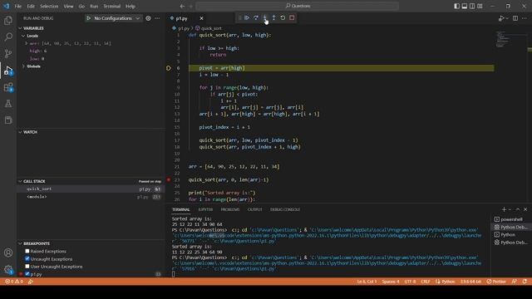Restart the debug session
Viewport: 532px width, 299px height.
(x=283, y=17)
